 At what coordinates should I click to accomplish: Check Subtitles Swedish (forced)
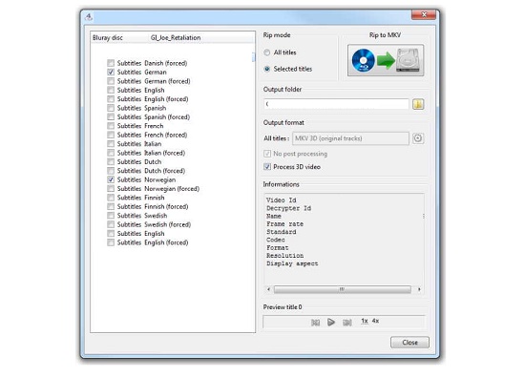coord(111,224)
